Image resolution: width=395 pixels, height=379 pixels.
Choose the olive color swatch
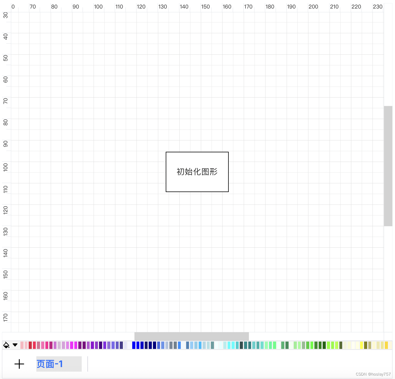(x=365, y=345)
